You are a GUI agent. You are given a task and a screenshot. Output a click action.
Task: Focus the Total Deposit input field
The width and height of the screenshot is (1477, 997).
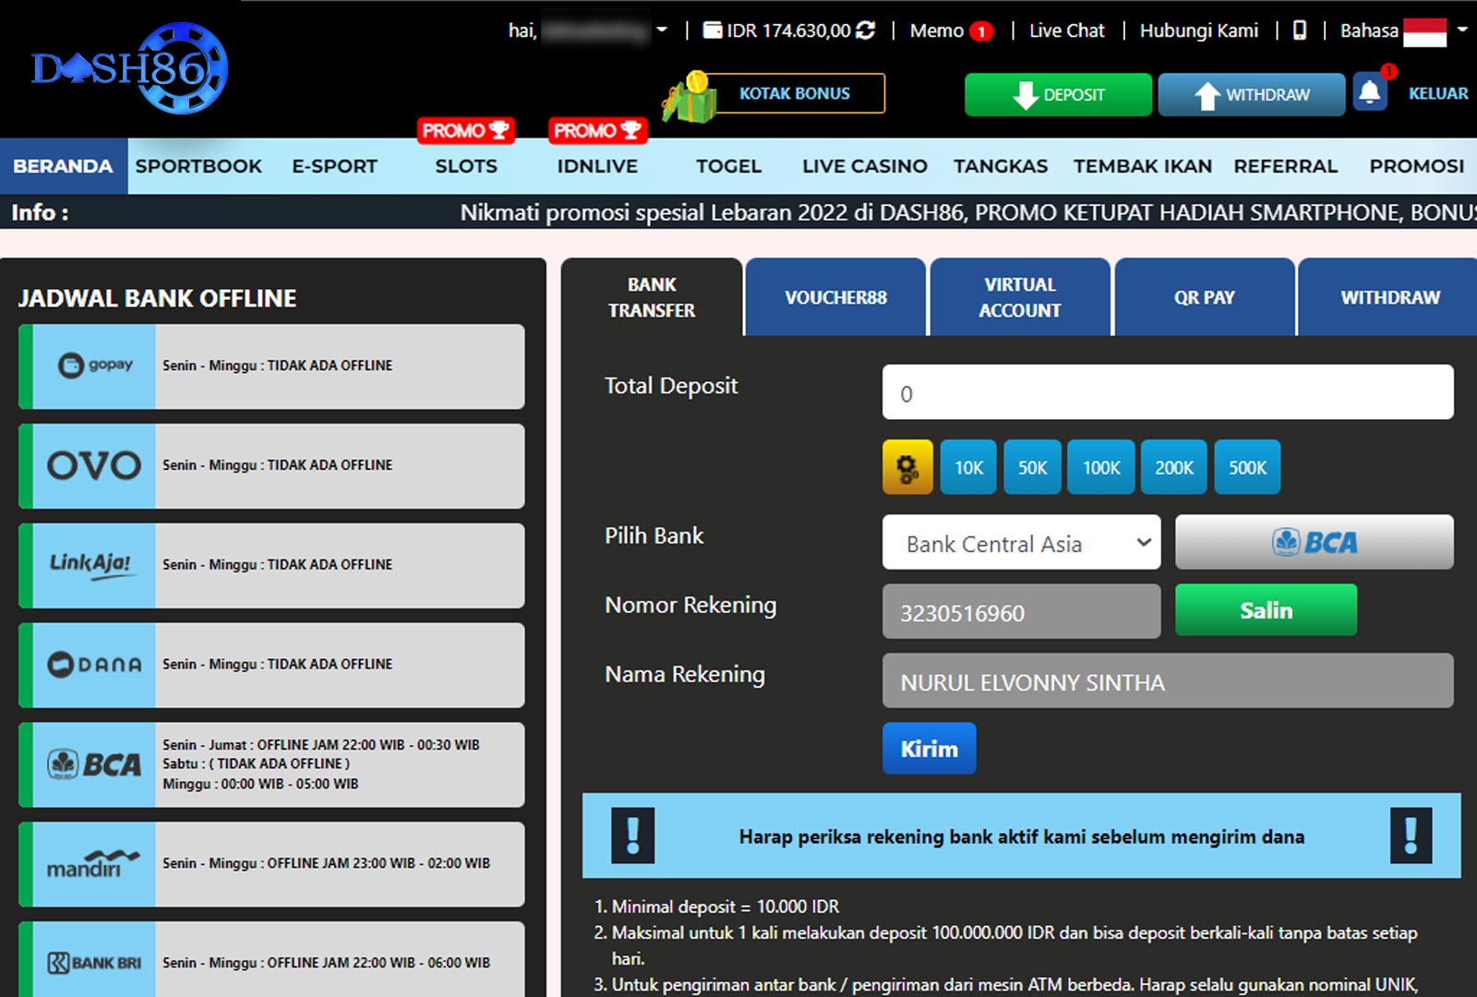(x=1168, y=392)
